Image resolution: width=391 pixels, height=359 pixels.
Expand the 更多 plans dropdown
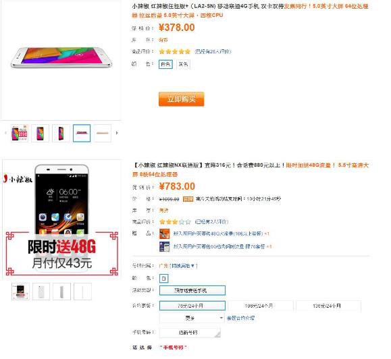(x=192, y=318)
